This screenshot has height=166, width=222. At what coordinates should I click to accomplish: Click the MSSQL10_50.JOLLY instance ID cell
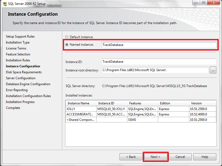click(x=112, y=109)
